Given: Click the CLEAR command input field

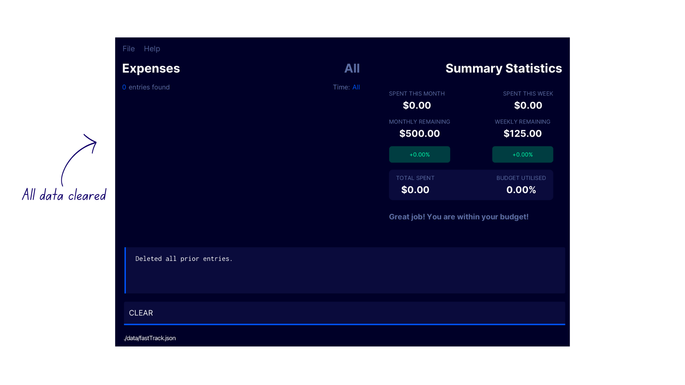Looking at the screenshot, I should [x=344, y=313].
